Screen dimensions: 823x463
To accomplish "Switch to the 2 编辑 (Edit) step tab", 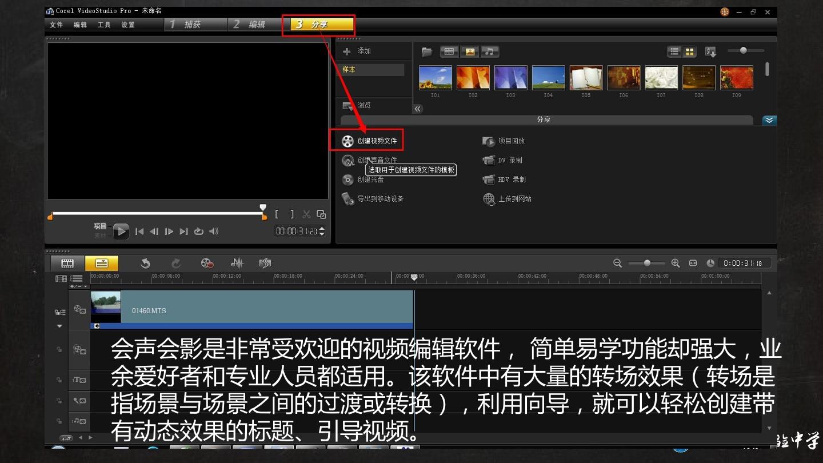I will coord(250,25).
